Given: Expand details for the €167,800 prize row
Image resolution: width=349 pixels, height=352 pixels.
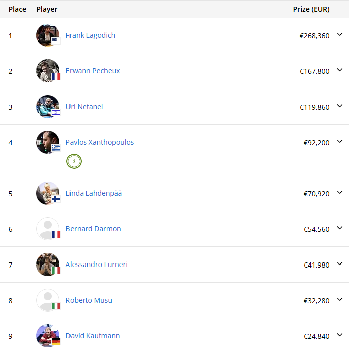Looking at the screenshot, I should pyautogui.click(x=340, y=70).
